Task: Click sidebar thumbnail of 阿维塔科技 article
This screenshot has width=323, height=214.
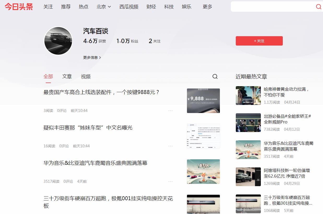Action: (248, 177)
